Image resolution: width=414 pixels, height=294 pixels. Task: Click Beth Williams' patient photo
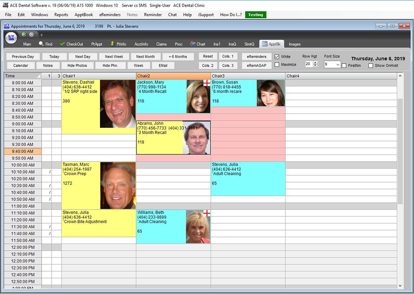pos(198,226)
